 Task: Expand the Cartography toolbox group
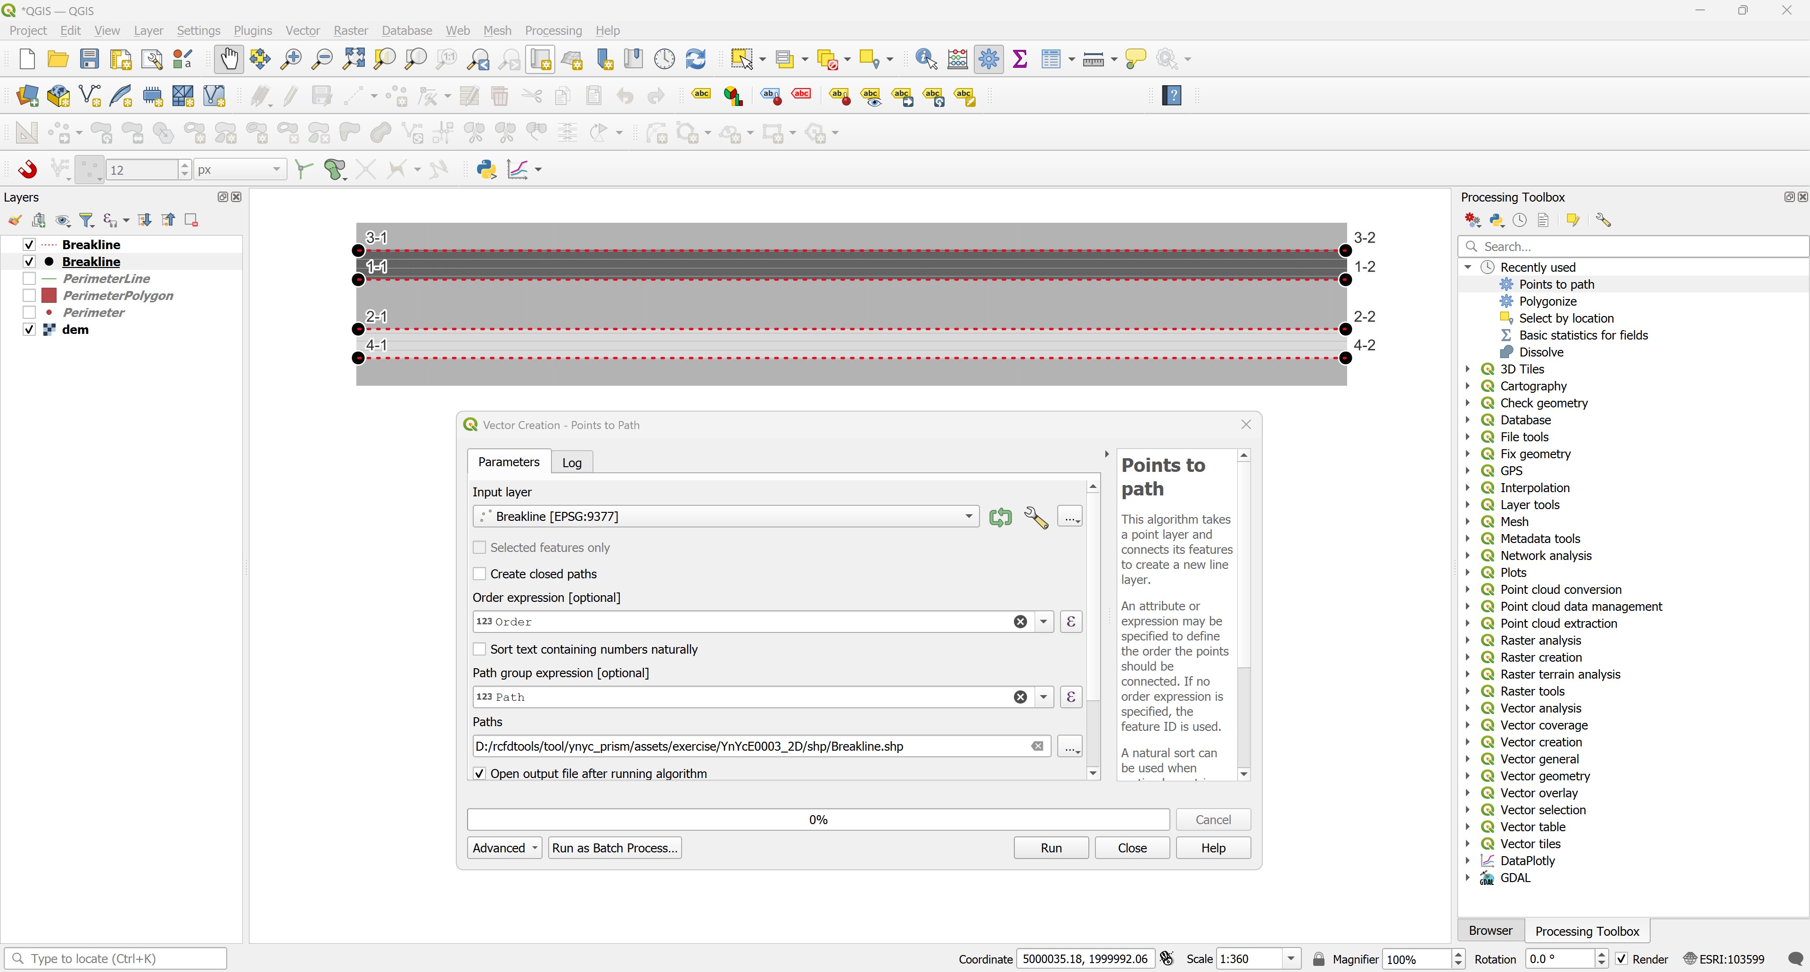click(x=1468, y=386)
